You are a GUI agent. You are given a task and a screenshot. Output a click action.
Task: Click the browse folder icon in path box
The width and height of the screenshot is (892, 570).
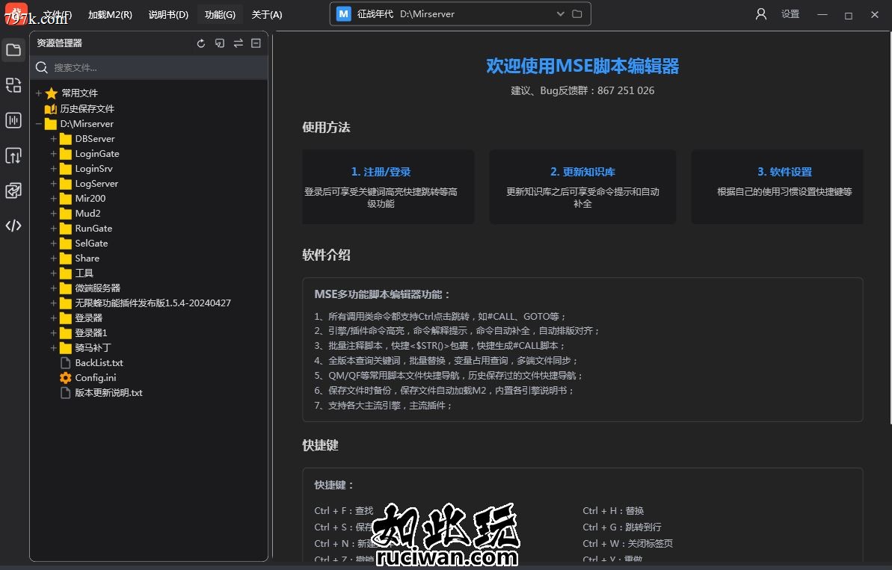tap(576, 13)
